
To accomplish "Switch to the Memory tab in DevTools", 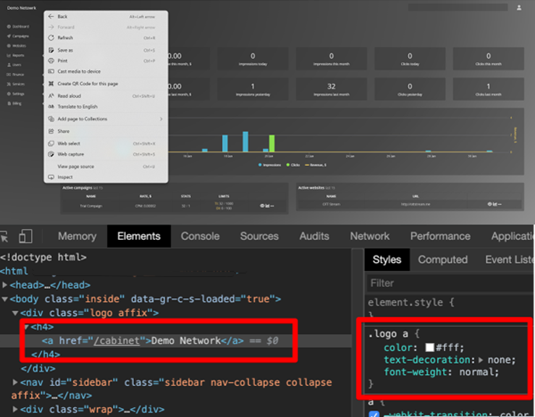I will point(77,236).
